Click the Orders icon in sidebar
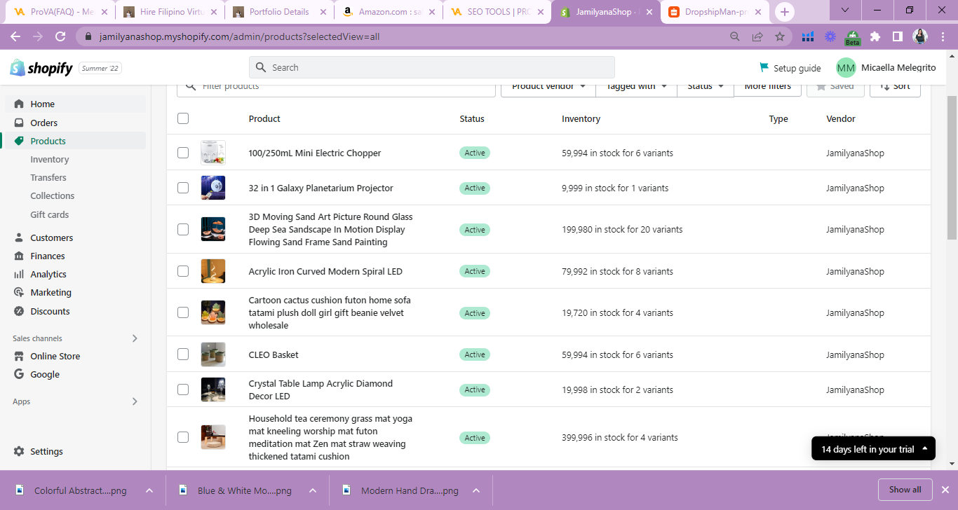 point(19,123)
